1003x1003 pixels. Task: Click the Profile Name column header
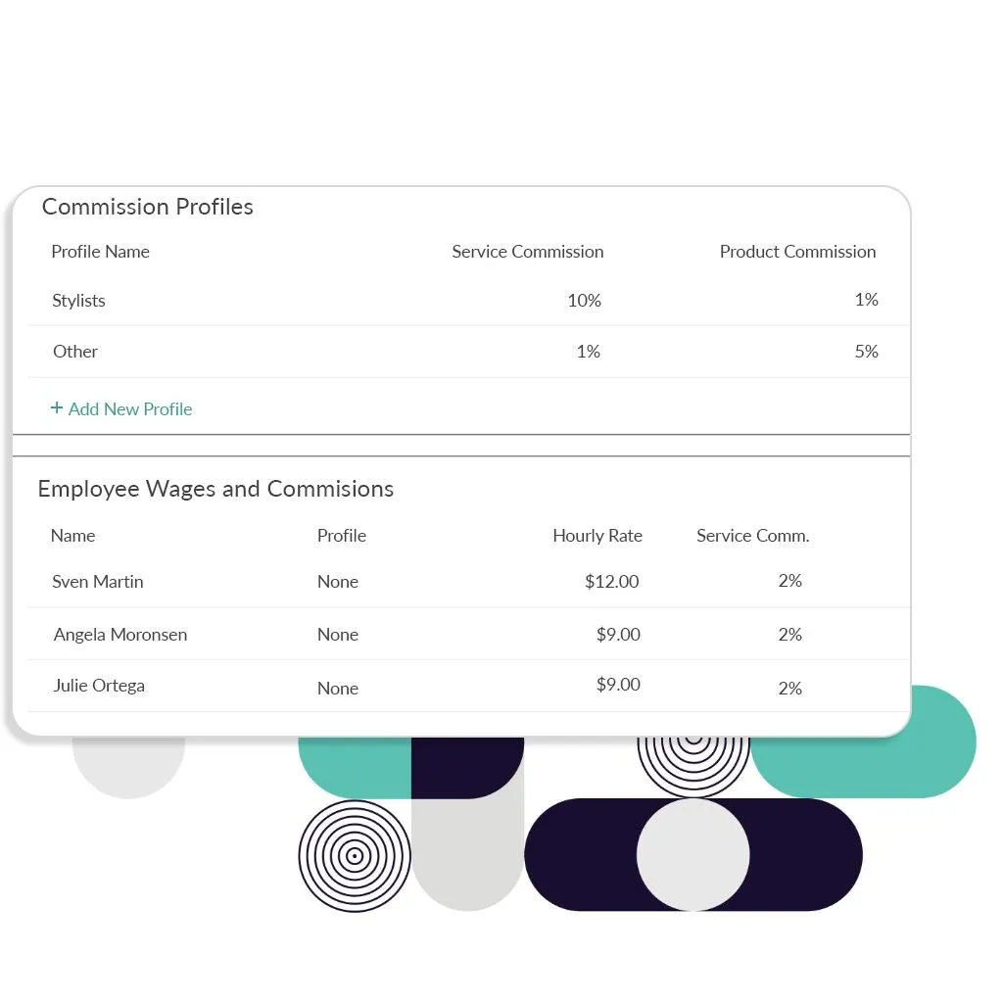[x=100, y=252]
